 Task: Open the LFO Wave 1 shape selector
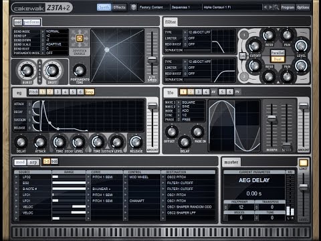[179, 102]
